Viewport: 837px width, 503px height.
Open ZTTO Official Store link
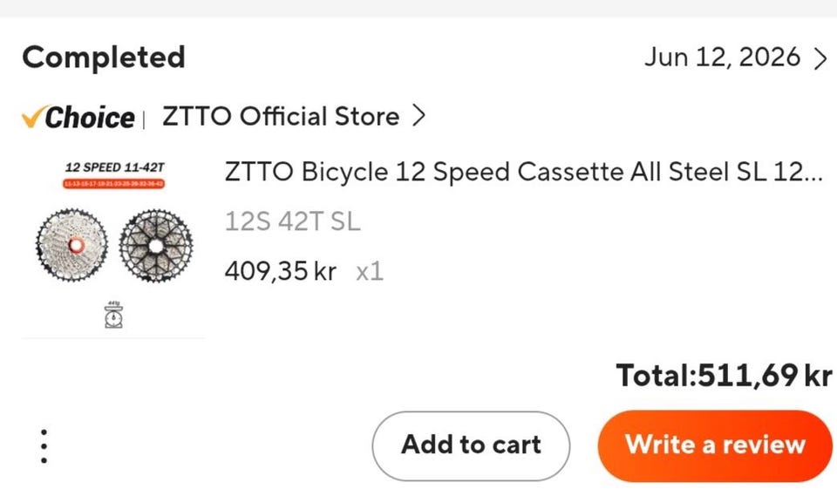pos(281,117)
